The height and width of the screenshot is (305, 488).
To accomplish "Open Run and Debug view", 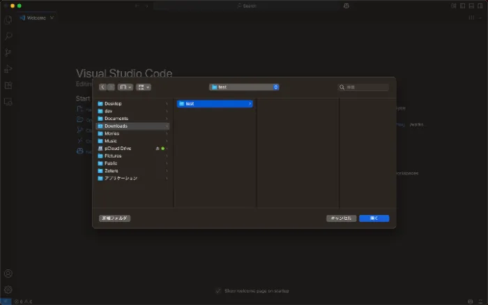I will tap(8, 68).
